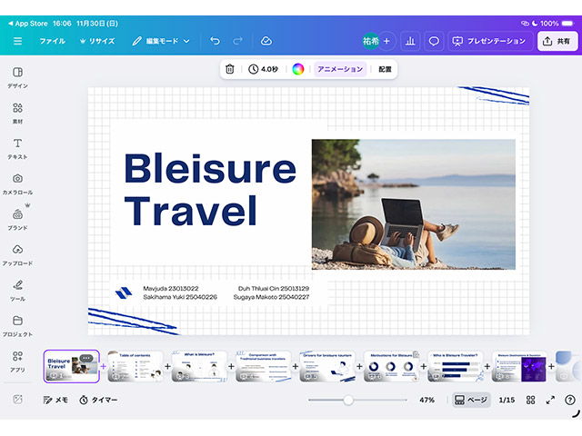Screen dimensions: 582x436
Task: Click the undo arrow
Action: pos(215,41)
